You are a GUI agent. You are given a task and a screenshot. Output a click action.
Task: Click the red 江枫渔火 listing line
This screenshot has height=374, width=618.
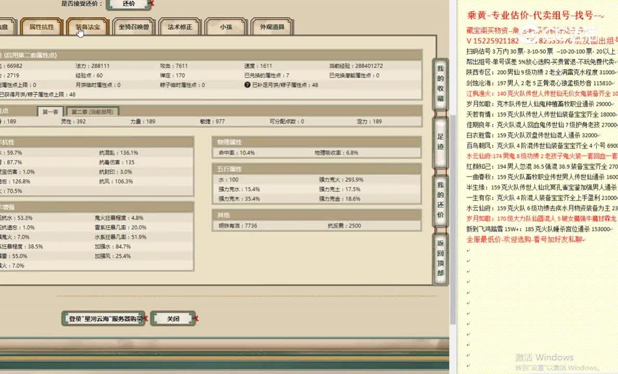click(x=542, y=94)
